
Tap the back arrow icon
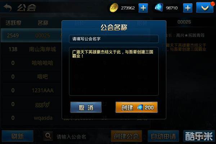[x=8, y=8]
